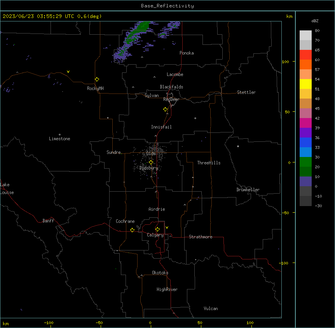Click the 80 dBZ legend value
Viewport: 335px width, 328px height.
tap(317, 31)
